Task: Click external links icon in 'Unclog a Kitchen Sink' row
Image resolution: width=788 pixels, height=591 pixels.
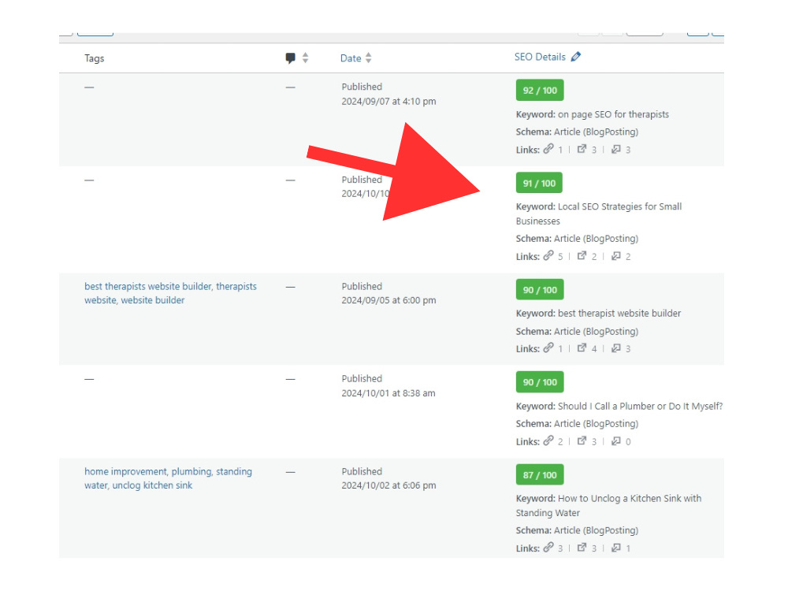Action: coord(582,548)
